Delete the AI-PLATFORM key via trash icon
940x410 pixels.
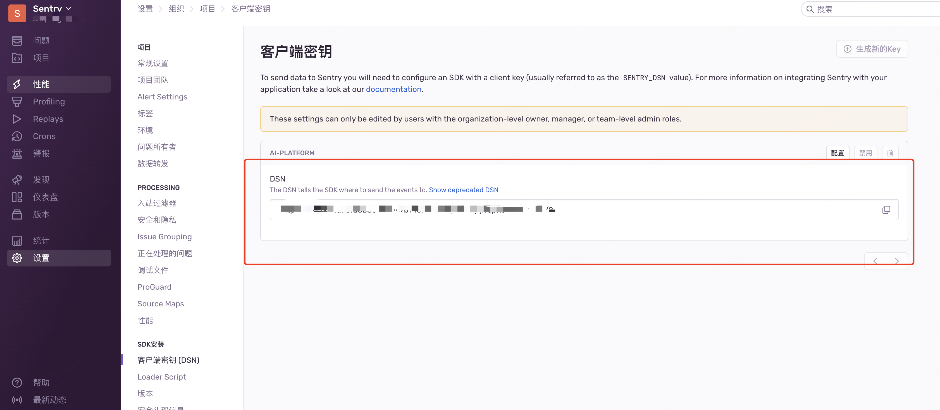[890, 153]
